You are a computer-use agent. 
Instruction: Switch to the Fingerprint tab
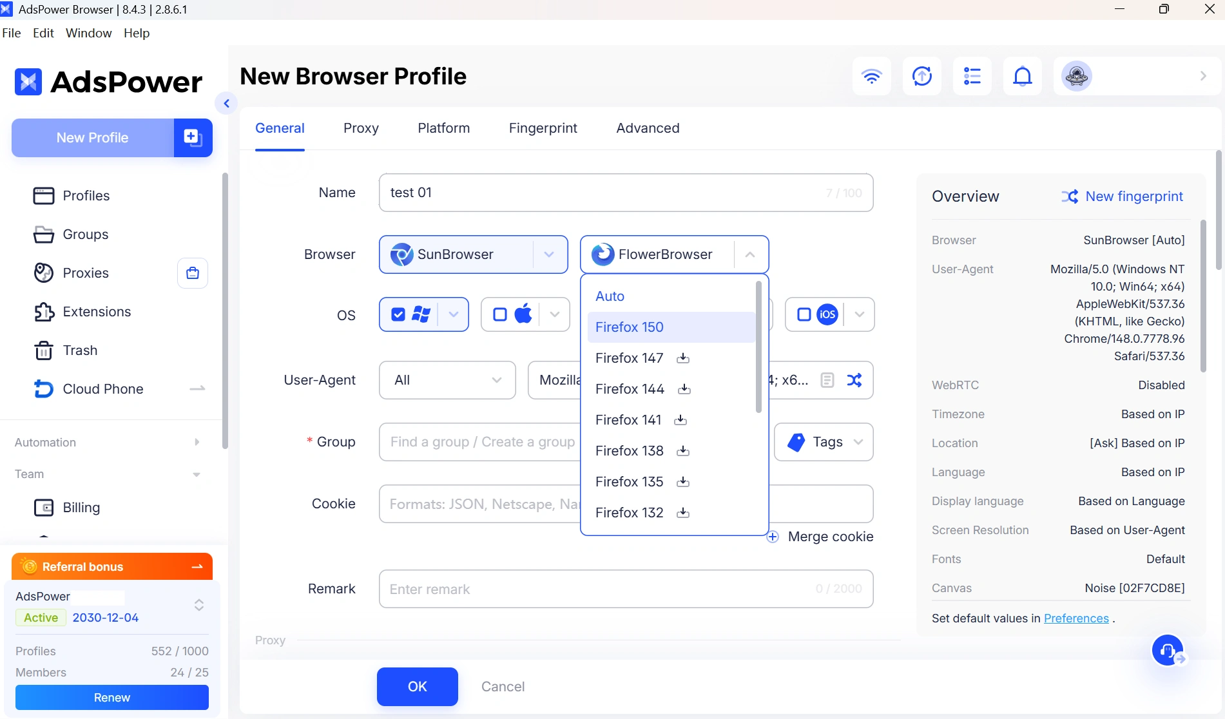(543, 128)
